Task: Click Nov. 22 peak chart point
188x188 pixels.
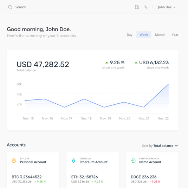Action: (168, 84)
